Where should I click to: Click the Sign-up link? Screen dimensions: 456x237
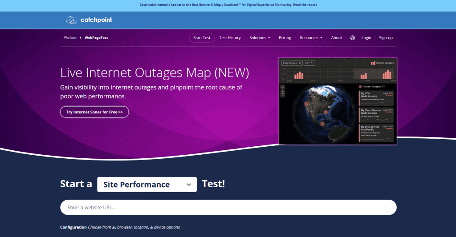(386, 38)
